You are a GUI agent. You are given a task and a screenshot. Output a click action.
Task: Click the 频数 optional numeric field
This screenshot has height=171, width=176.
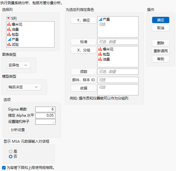pyautogui.click(x=118, y=71)
